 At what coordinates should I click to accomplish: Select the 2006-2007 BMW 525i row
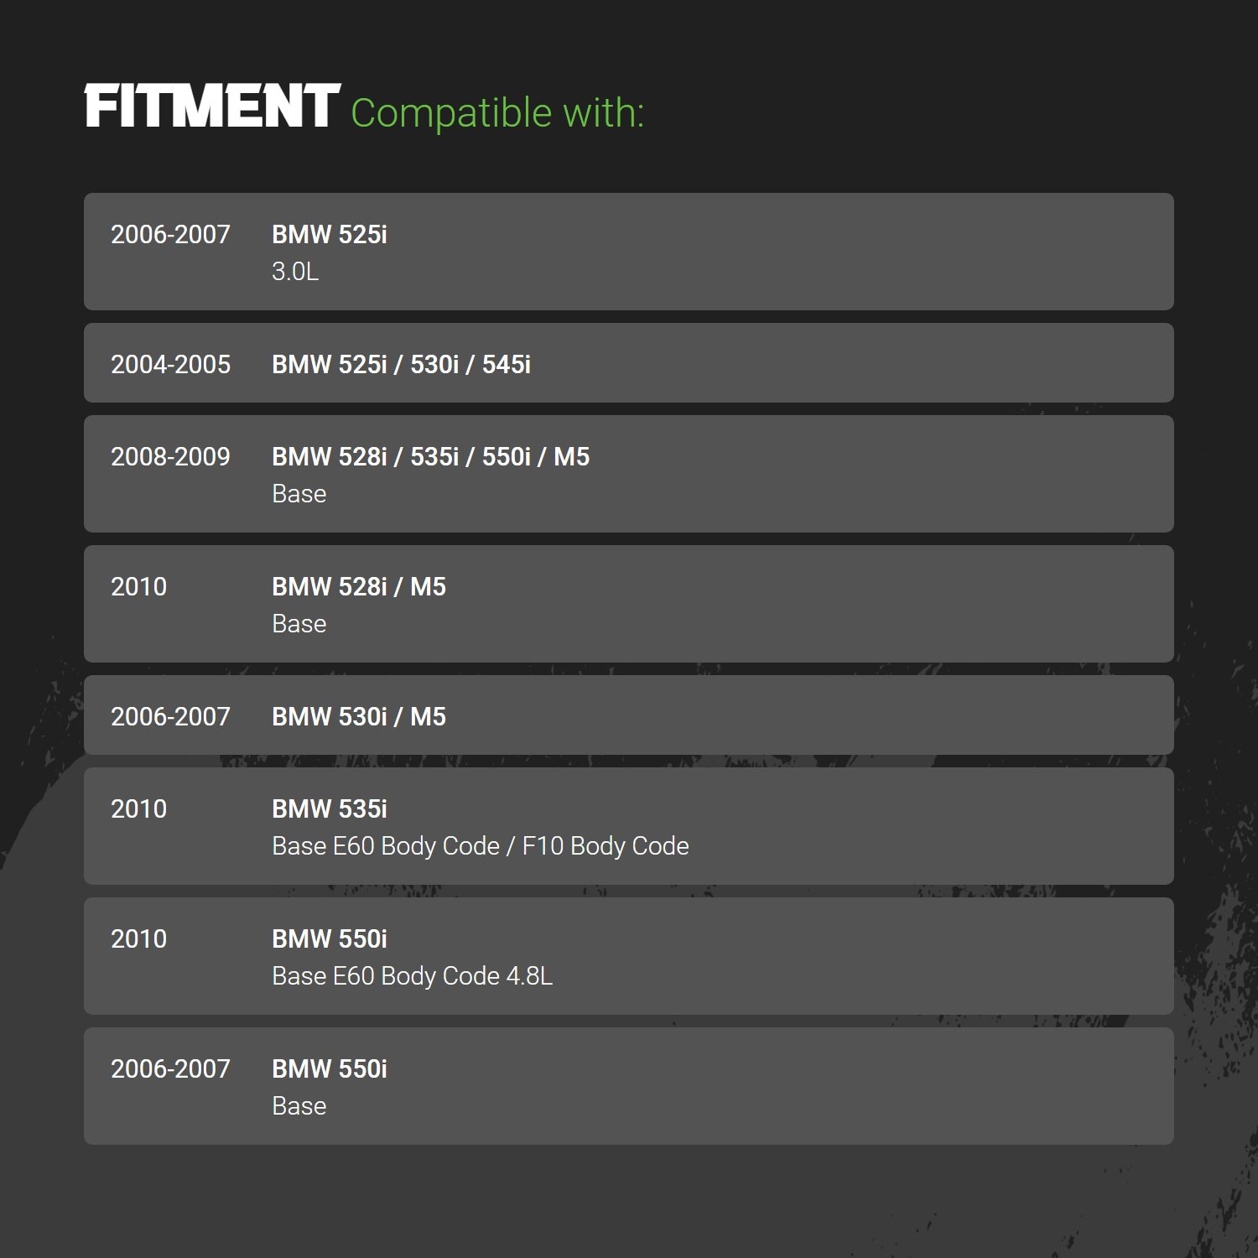[629, 252]
